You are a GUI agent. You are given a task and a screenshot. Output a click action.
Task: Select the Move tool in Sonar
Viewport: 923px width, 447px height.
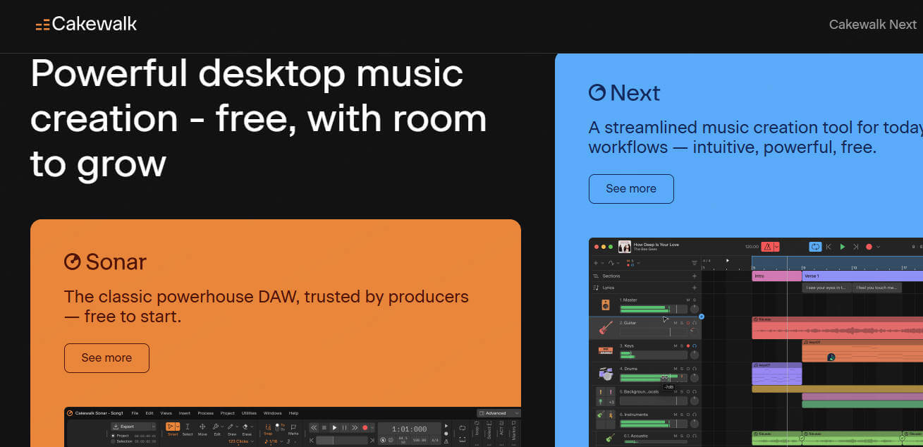coord(202,429)
